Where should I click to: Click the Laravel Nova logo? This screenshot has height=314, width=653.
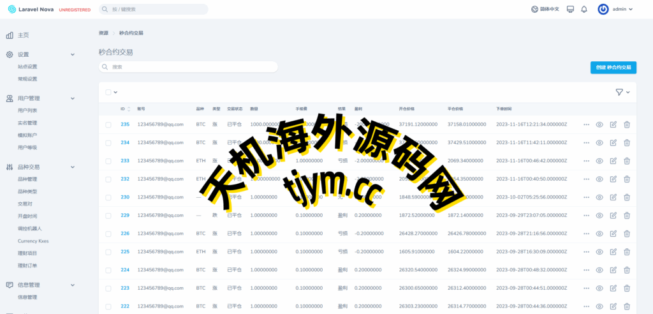click(x=38, y=10)
